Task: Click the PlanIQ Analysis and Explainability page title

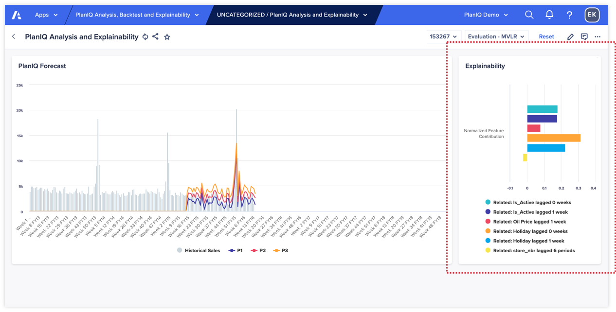Action: click(x=82, y=36)
